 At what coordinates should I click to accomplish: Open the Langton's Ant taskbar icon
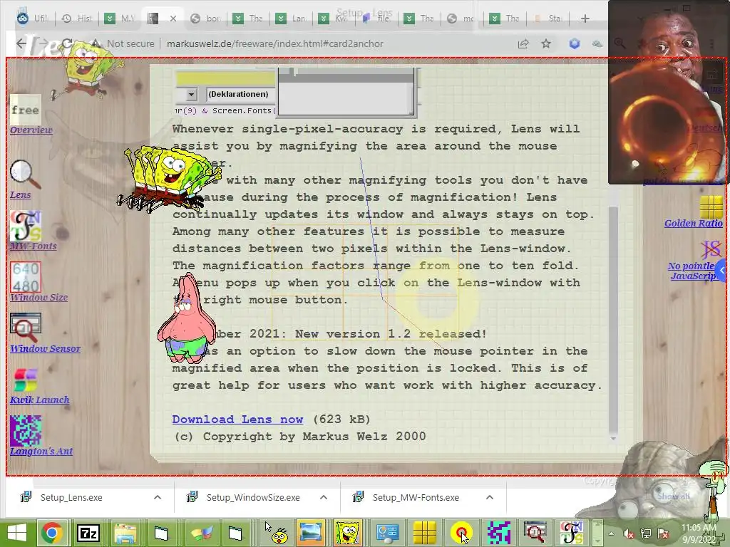click(x=498, y=533)
